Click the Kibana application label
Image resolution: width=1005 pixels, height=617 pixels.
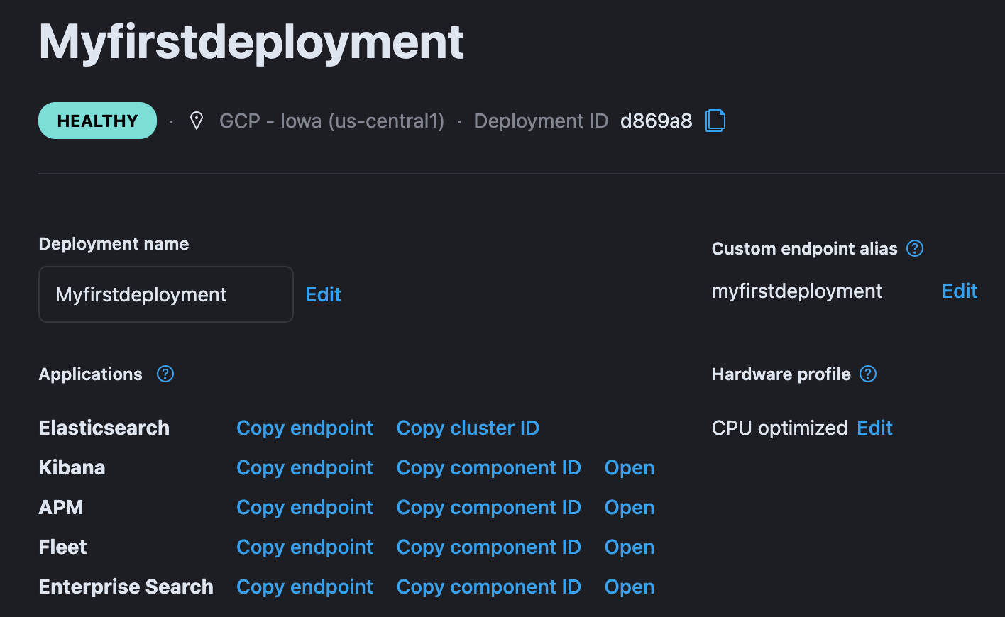point(72,467)
